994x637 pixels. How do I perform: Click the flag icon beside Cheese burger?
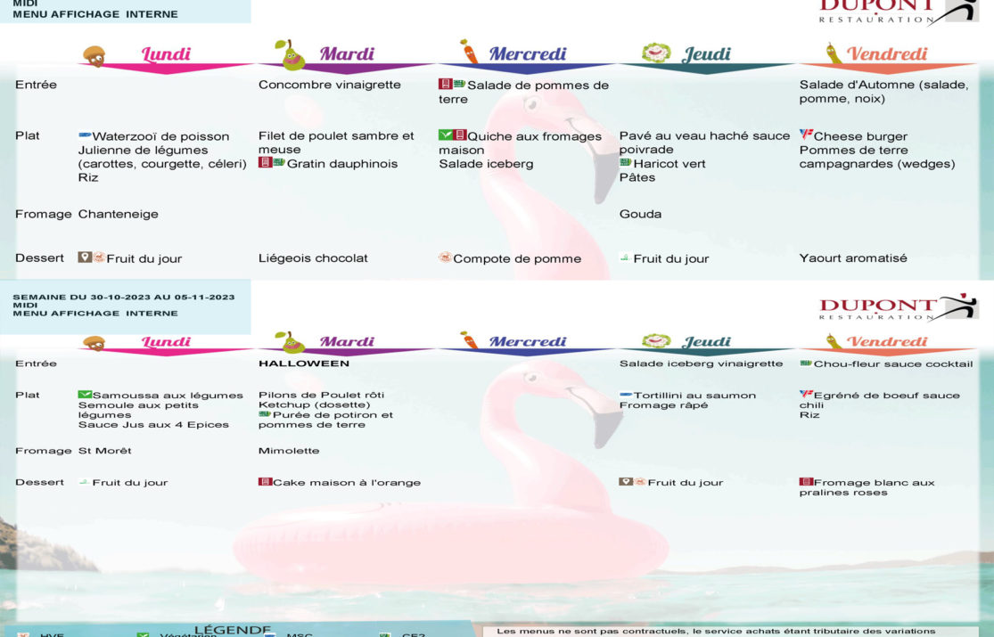[x=806, y=135]
